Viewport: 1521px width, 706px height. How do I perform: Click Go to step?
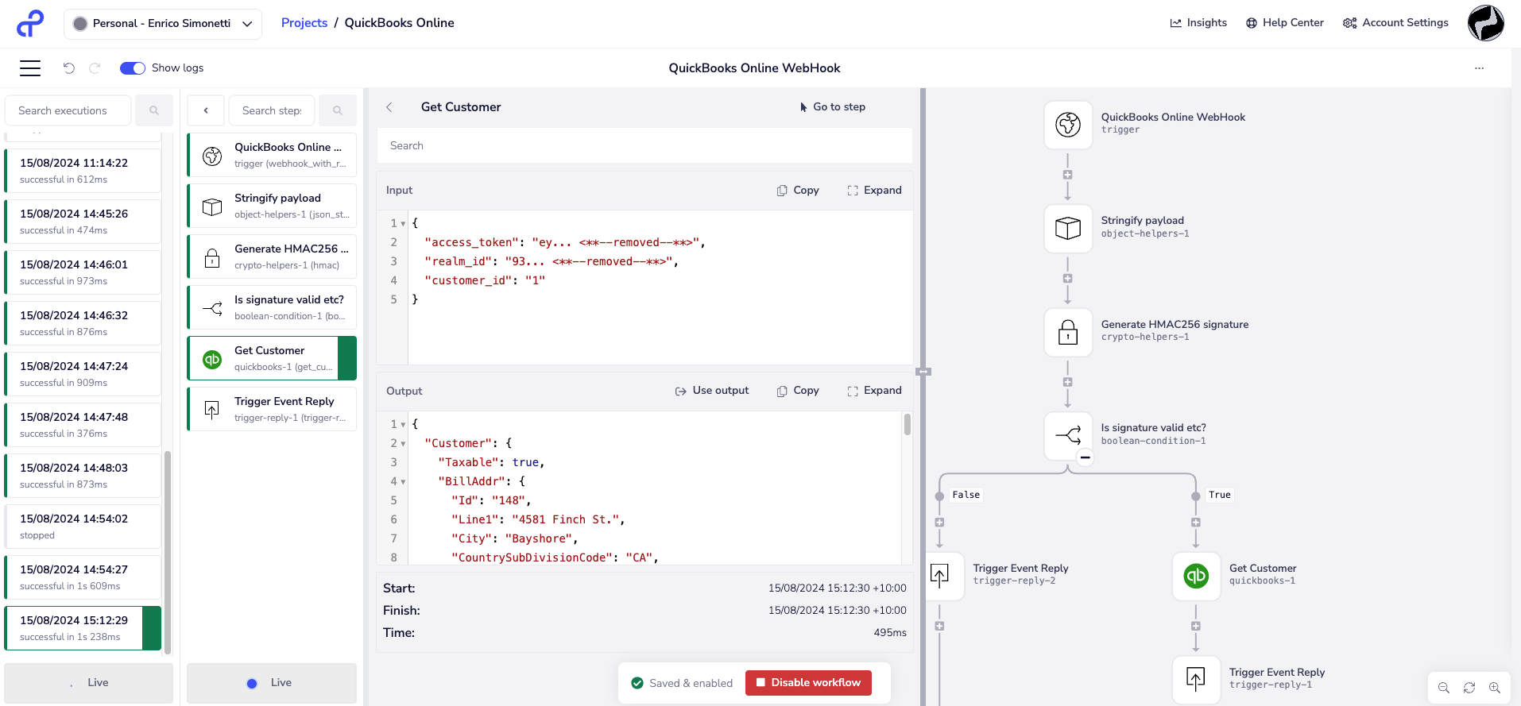pyautogui.click(x=832, y=107)
